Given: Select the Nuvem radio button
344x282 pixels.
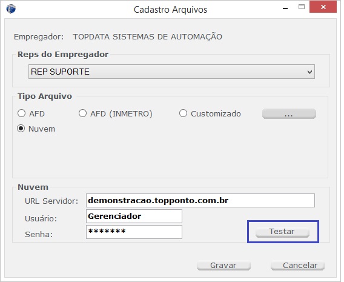Looking at the screenshot, I should click(21, 129).
